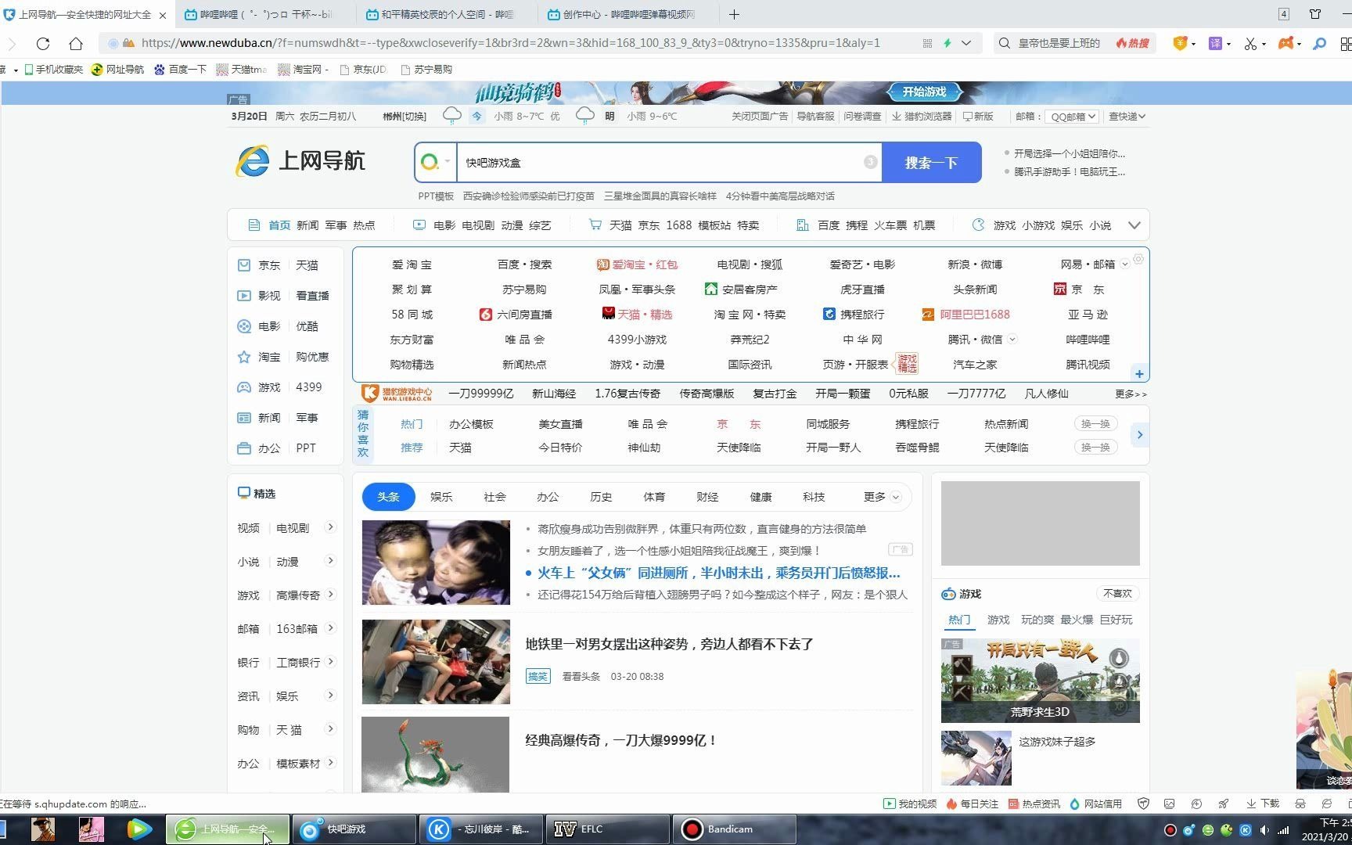The width and height of the screenshot is (1352, 845).
Task: Switch to the 和平精英校辰的个人空间 tab
Action: [x=448, y=14]
